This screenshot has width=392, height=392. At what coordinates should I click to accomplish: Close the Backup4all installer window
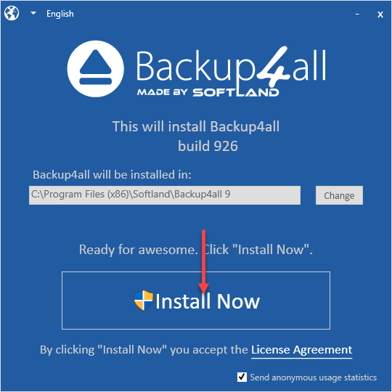(x=380, y=15)
